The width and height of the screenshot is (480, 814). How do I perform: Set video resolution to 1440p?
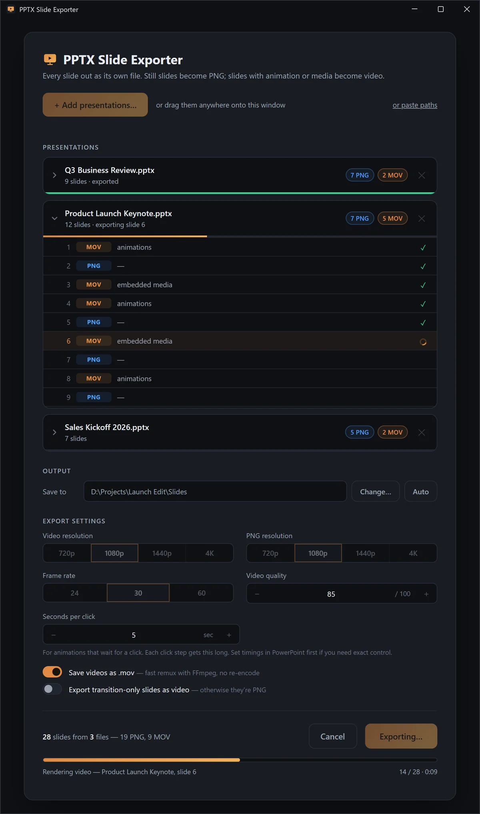162,553
